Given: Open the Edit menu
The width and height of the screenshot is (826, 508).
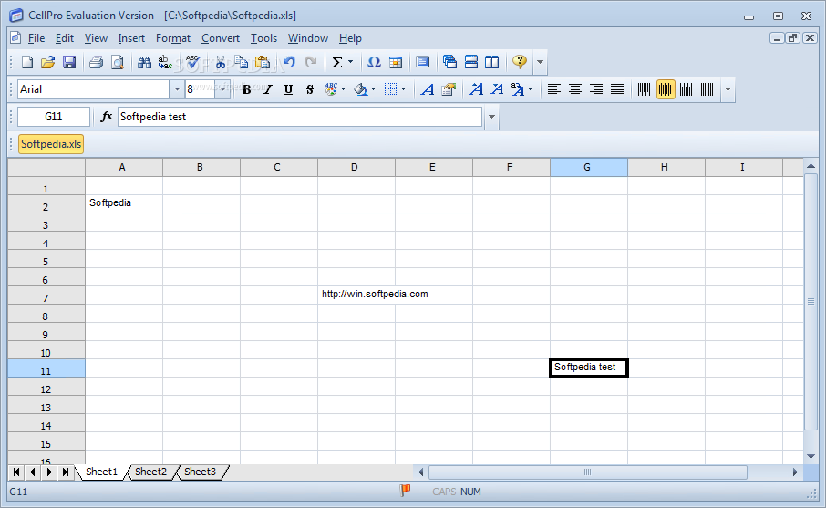Looking at the screenshot, I should [64, 38].
